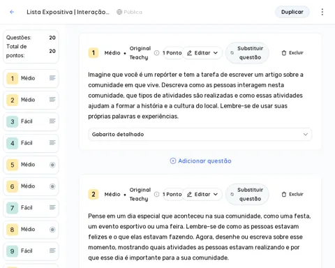Click the info icon in question 2 header
The height and width of the screenshot is (268, 335).
(157, 194)
